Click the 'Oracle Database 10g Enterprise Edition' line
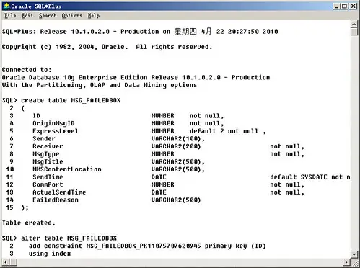The width and height of the screenshot is (360, 268). point(136,77)
